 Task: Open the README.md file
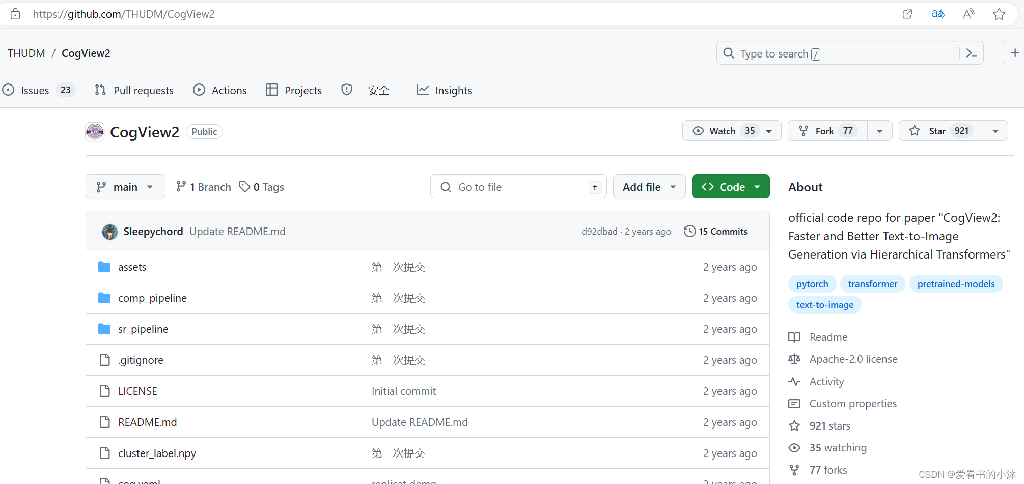pos(148,422)
